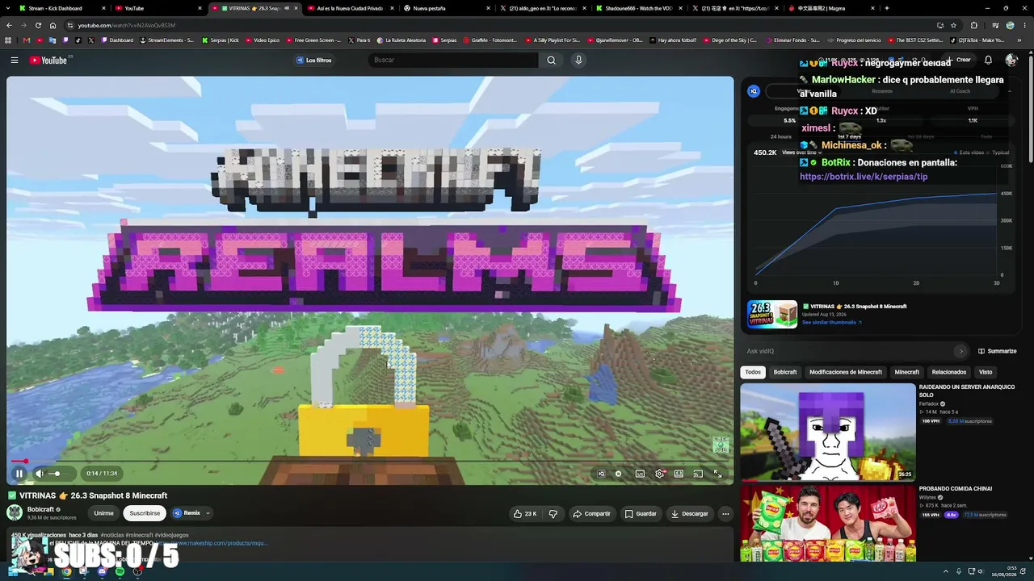This screenshot has height=581, width=1034.
Task: Focus the Ask vidIQ input field
Action: [849, 351]
